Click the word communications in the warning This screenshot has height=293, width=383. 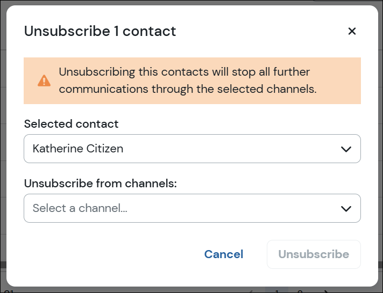point(104,89)
